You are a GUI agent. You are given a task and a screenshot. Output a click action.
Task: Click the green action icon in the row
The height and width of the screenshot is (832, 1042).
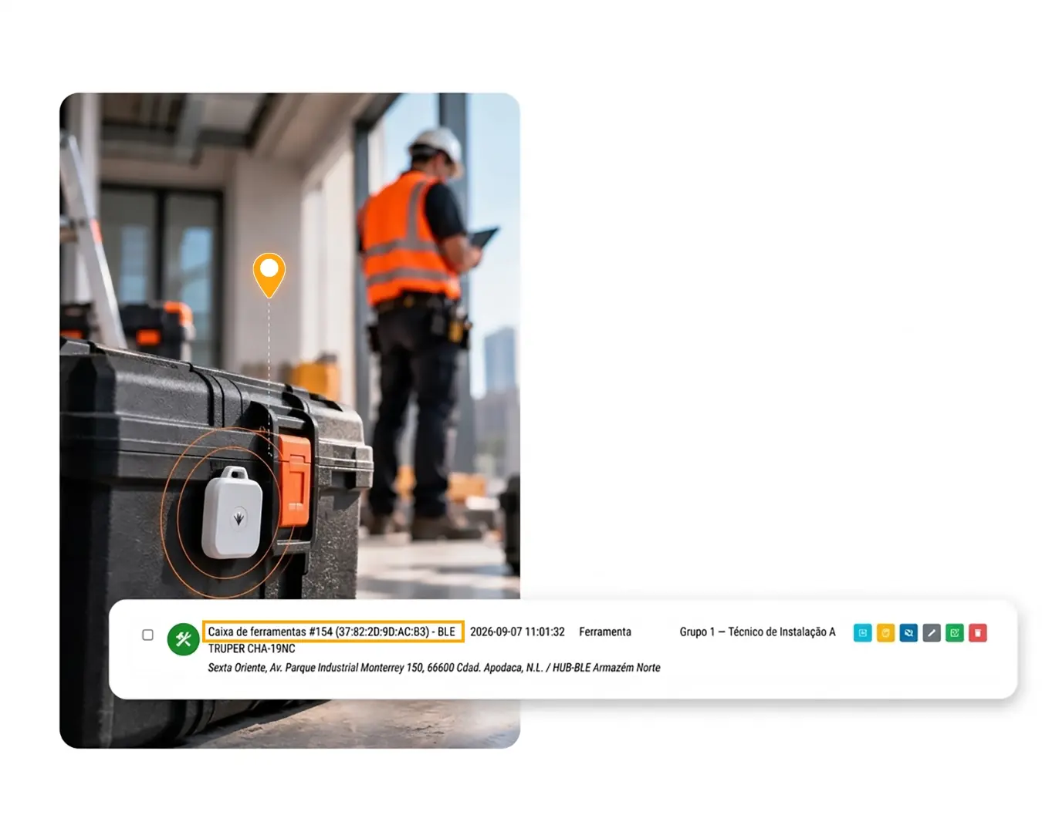955,633
